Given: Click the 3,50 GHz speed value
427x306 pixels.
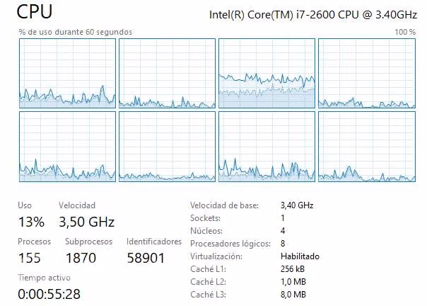Looking at the screenshot, I should 86,222.
